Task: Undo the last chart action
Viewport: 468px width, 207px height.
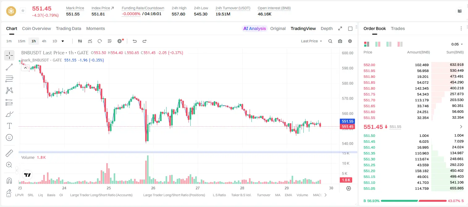Action: coord(135,41)
